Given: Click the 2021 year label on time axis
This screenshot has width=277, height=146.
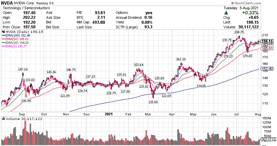Looking at the screenshot, I should click(x=109, y=114).
